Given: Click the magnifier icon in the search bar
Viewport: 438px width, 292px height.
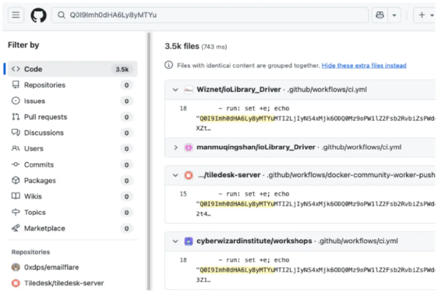Looking at the screenshot, I should point(61,15).
